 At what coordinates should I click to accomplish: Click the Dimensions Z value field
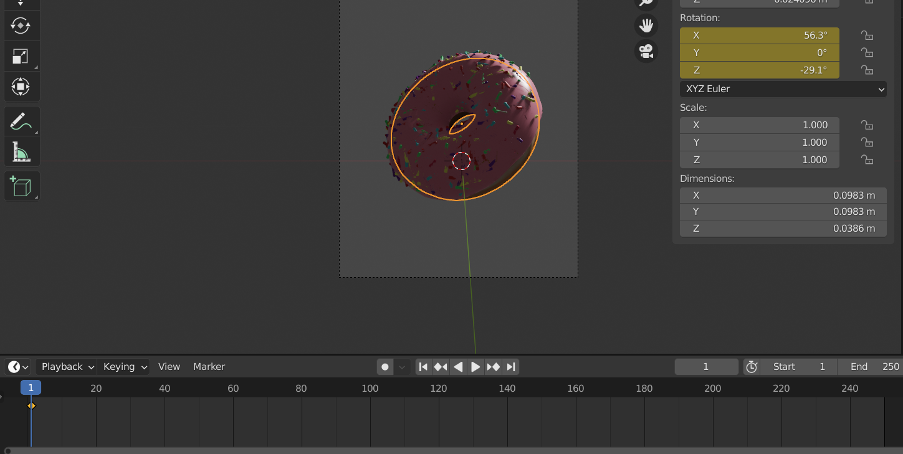pos(783,229)
